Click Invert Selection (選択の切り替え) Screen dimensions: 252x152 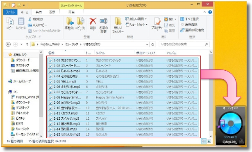192,30
